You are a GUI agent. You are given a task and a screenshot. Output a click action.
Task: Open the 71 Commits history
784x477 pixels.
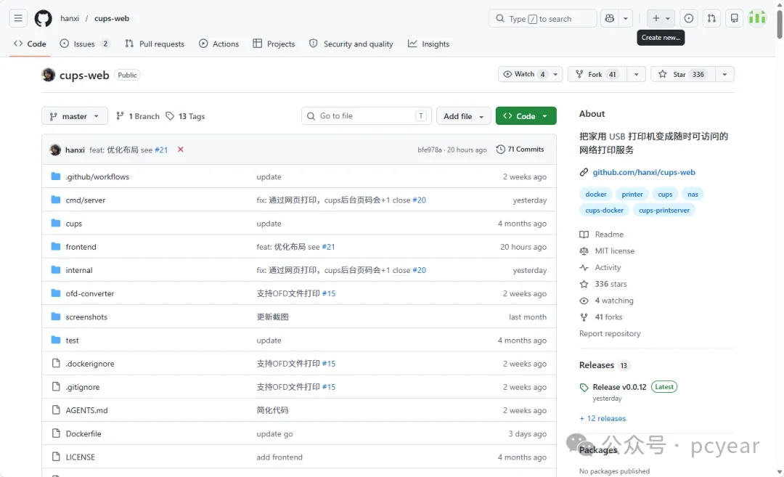coord(520,150)
